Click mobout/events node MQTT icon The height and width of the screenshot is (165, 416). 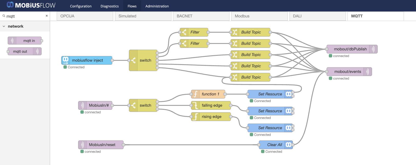tap(367, 72)
